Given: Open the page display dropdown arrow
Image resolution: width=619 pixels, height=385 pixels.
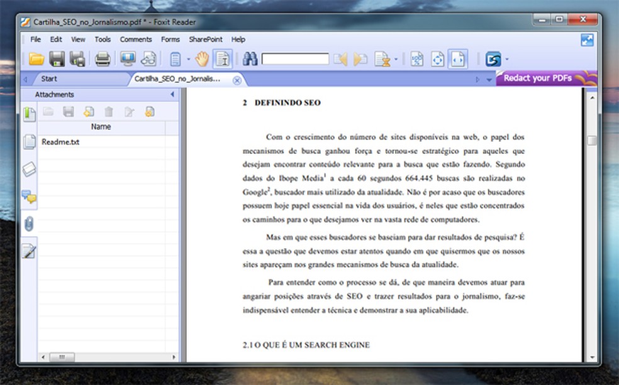Looking at the screenshot, I should (188, 60).
